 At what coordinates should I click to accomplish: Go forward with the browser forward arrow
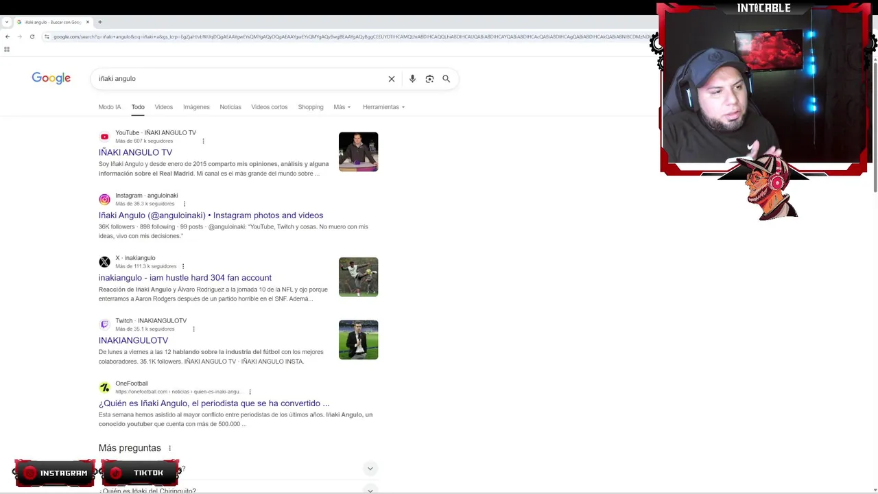click(19, 36)
